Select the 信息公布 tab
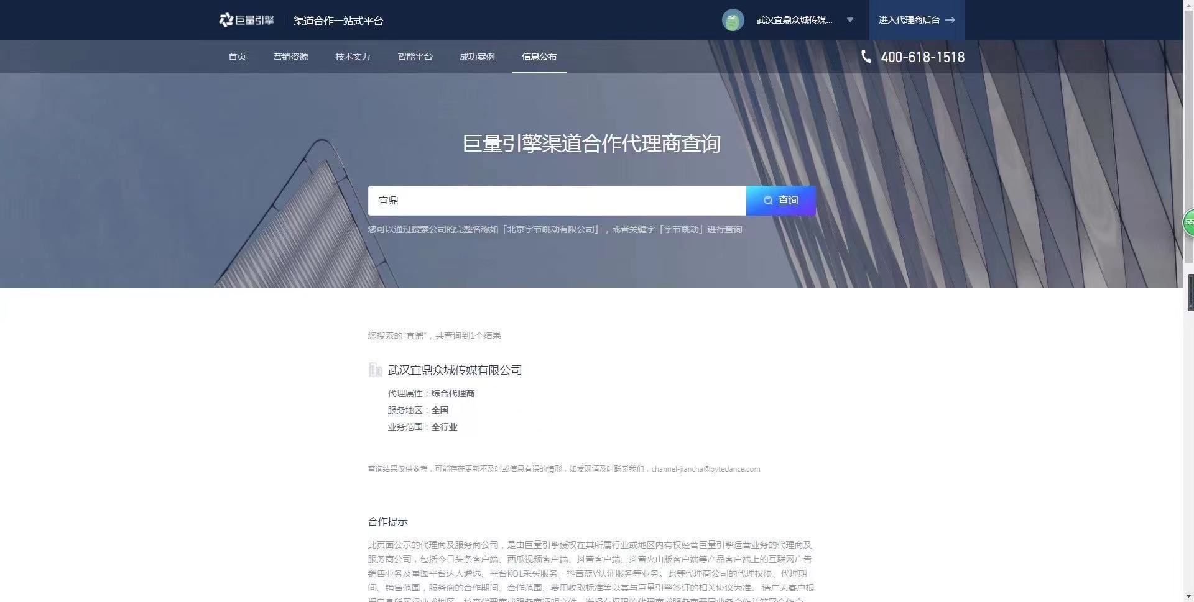This screenshot has height=602, width=1194. 539,57
